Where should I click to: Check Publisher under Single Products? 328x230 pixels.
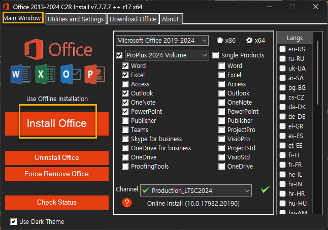pos(221,121)
